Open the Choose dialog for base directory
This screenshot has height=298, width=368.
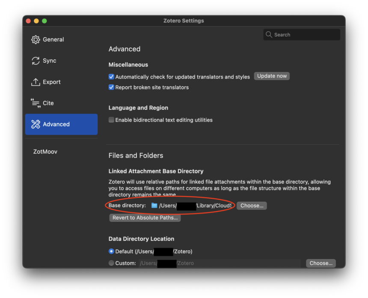pos(252,205)
